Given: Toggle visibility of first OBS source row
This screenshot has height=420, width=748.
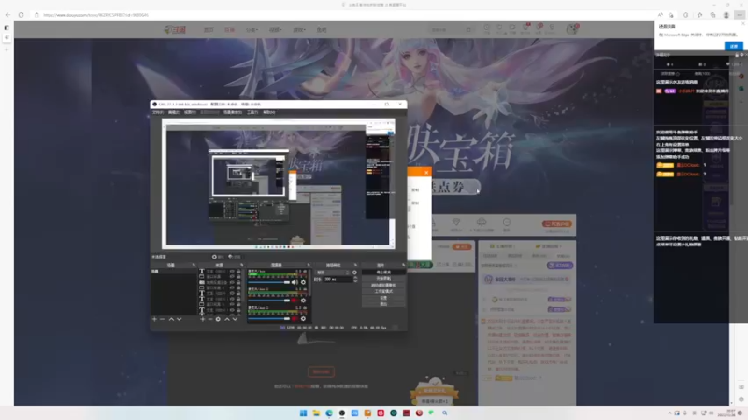Looking at the screenshot, I should 232,271.
